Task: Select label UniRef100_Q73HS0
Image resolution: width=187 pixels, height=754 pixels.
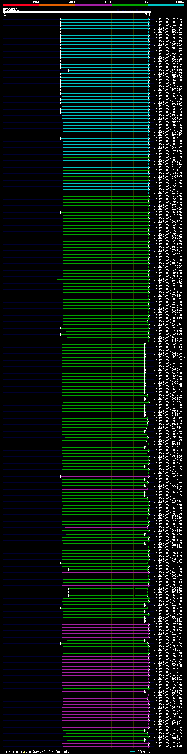Action: pyautogui.click(x=168, y=360)
